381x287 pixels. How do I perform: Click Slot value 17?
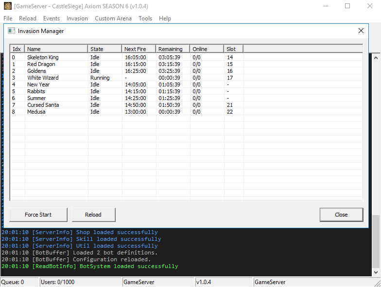point(230,78)
